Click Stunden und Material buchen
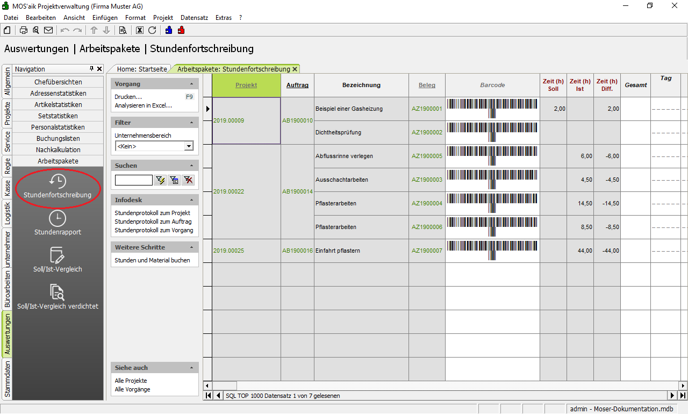 pyautogui.click(x=152, y=260)
